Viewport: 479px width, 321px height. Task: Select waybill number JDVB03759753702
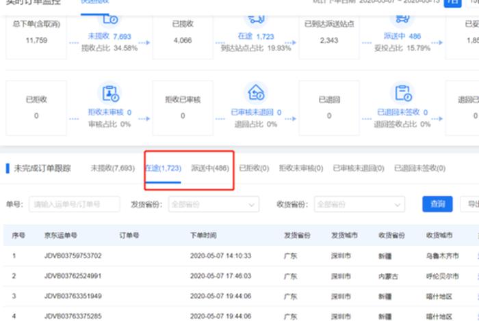click(x=73, y=255)
